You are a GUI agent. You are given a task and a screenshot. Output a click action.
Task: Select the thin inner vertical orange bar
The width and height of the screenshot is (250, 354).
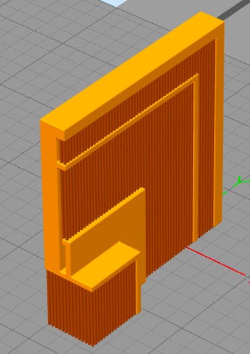pos(195,162)
